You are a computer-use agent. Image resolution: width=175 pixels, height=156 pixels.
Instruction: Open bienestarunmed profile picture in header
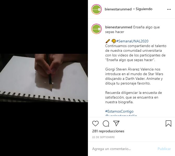[x=96, y=9]
